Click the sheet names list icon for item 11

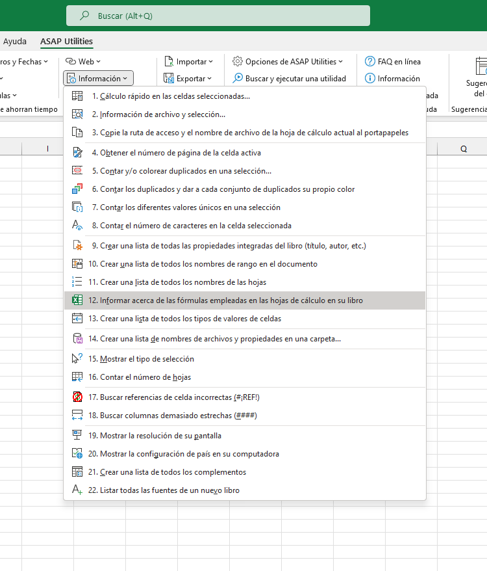coord(77,282)
